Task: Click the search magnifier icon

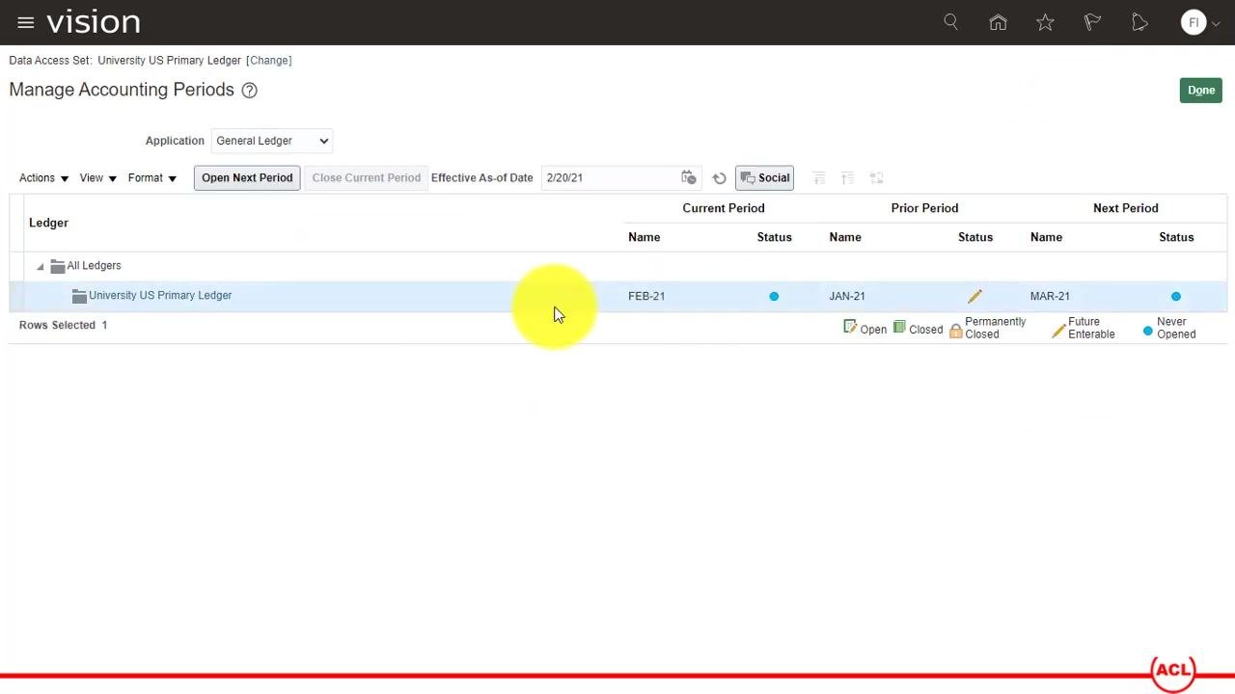Action: click(x=951, y=21)
